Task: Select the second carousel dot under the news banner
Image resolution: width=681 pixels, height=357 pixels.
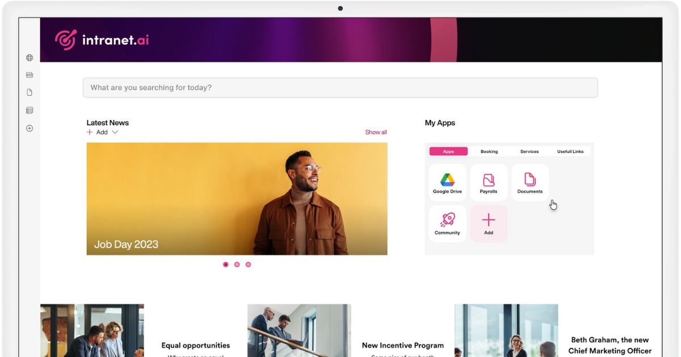Action: coord(237,265)
